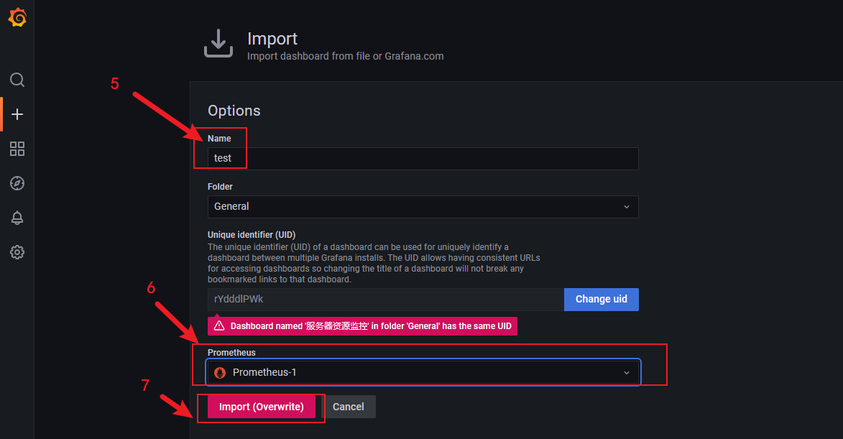Screen dimensions: 843x439
Task: Open the search magnifier in sidebar
Action: 17,80
